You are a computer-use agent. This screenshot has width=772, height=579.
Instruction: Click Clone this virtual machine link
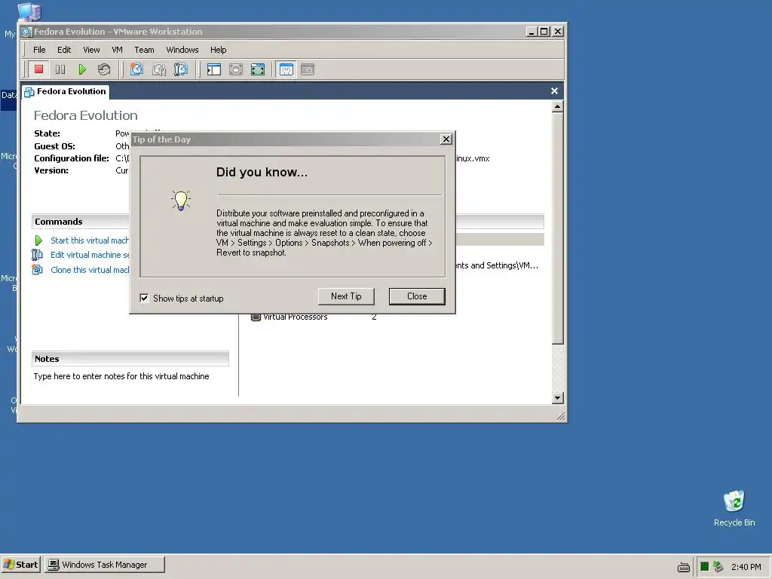click(90, 270)
